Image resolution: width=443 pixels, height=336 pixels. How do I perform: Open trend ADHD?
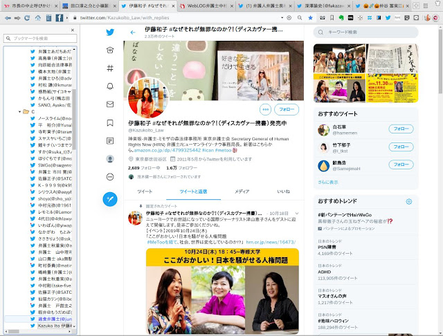(x=365, y=272)
